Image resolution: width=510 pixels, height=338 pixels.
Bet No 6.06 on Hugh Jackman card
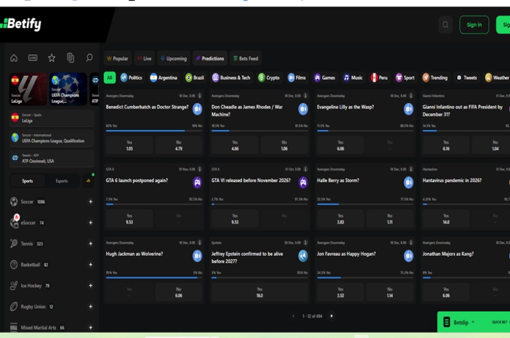click(179, 292)
